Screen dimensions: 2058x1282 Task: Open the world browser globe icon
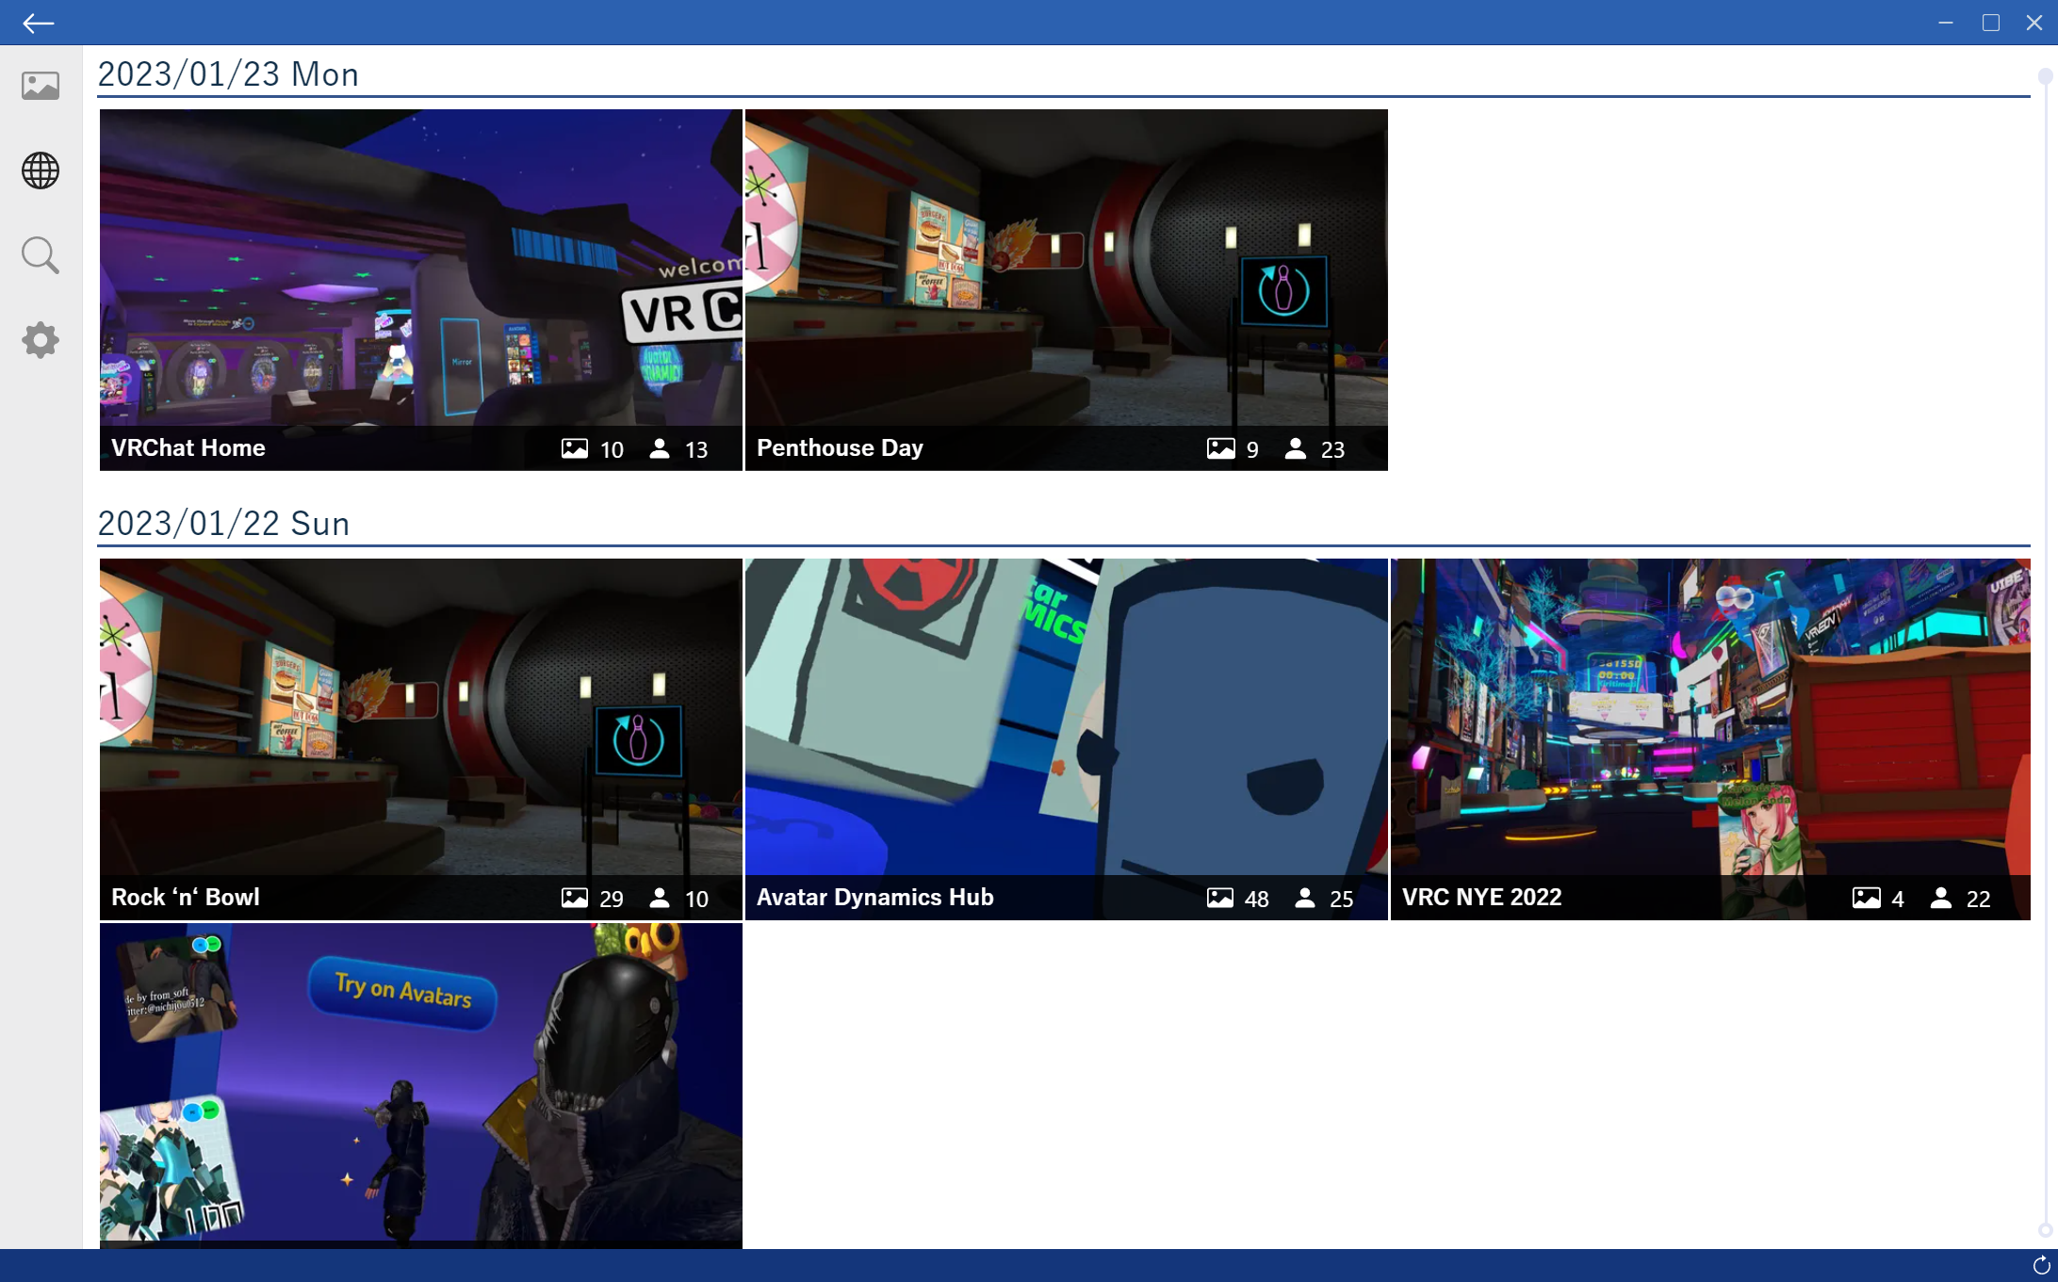[x=40, y=170]
